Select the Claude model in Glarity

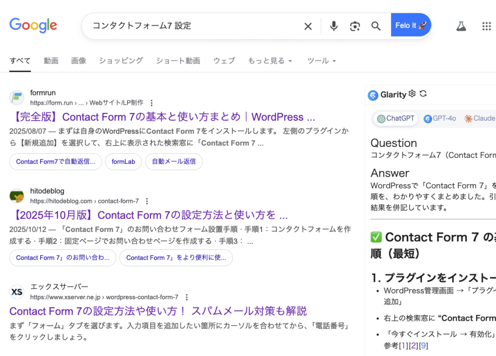[480, 119]
